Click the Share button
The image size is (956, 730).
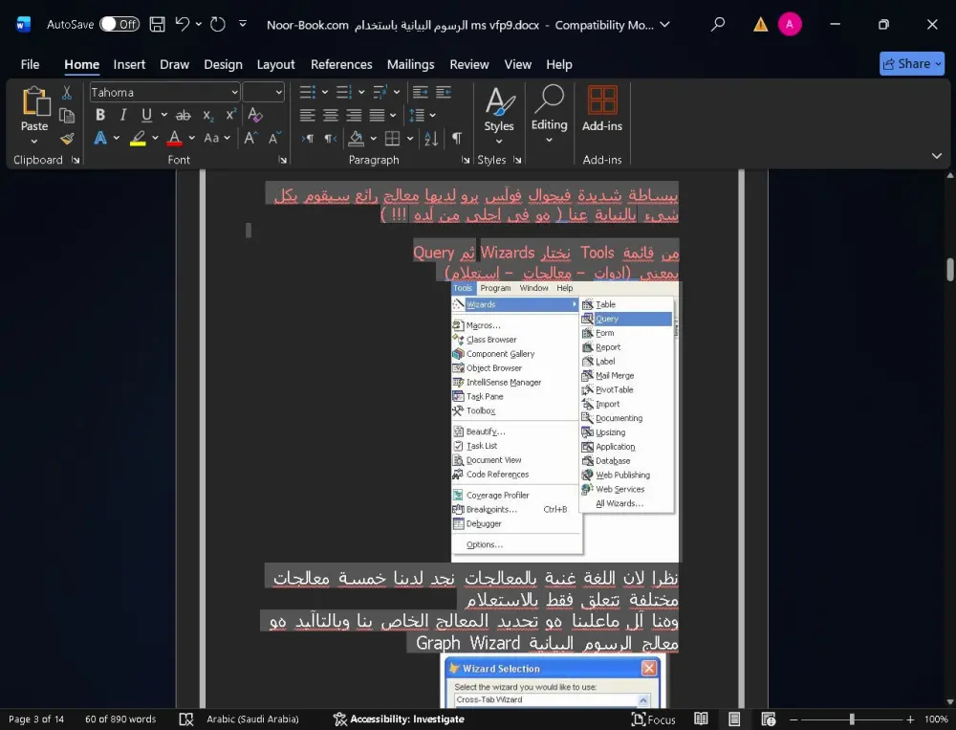click(911, 63)
